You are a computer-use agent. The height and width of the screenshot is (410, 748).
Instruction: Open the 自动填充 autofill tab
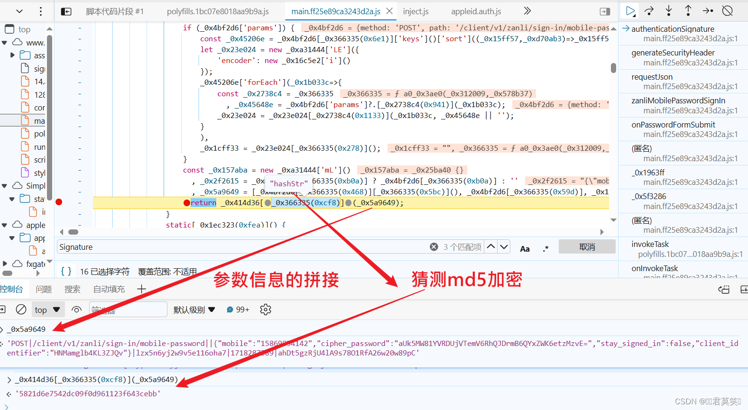[109, 289]
